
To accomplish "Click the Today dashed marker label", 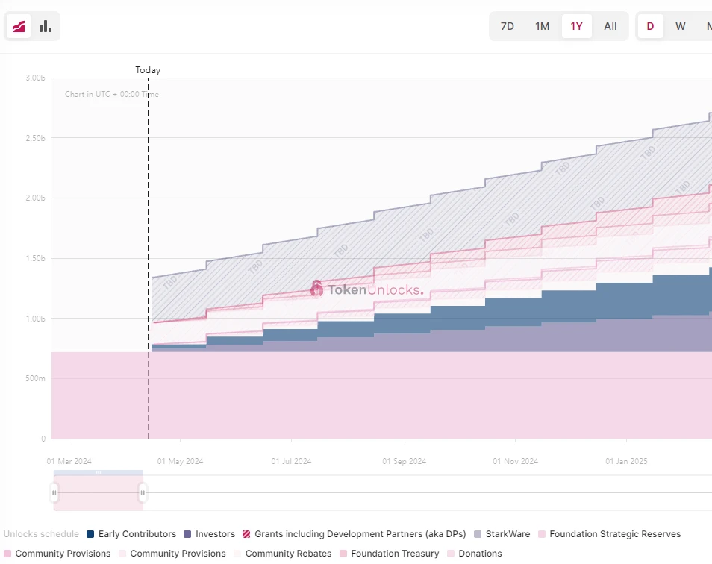I will (148, 70).
